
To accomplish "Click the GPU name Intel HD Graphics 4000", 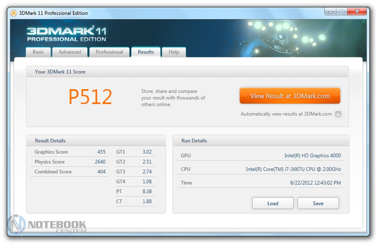I will 312,156.
